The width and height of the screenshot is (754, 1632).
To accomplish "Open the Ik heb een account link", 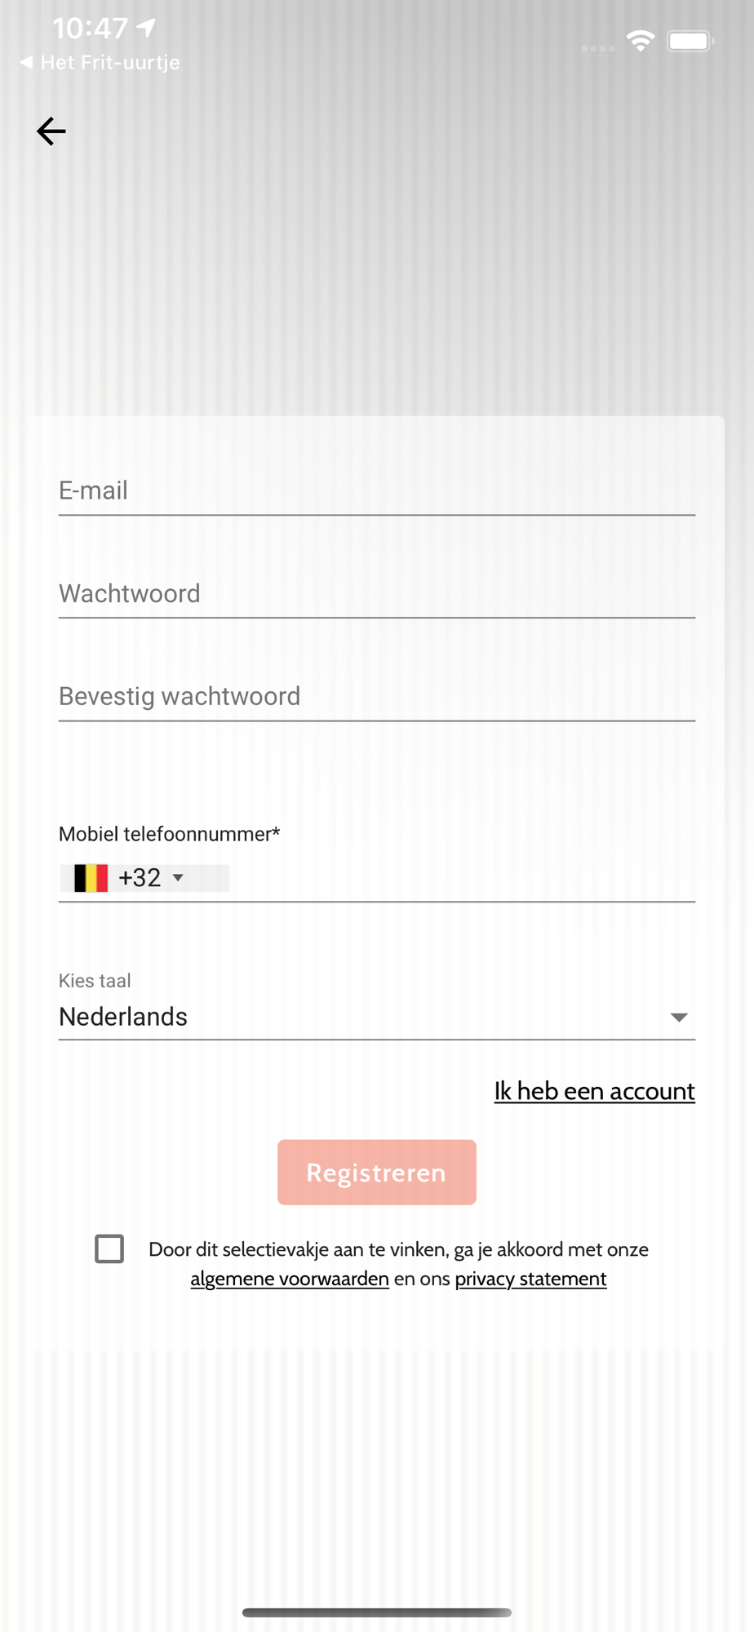I will click(x=594, y=1091).
